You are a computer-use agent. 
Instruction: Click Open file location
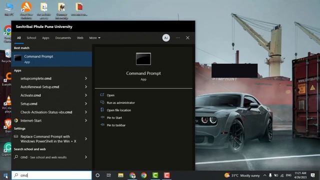click(x=119, y=110)
